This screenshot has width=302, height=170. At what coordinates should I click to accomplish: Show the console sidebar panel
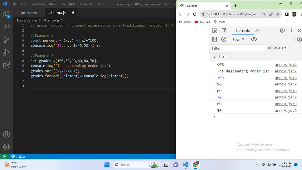(x=214, y=39)
